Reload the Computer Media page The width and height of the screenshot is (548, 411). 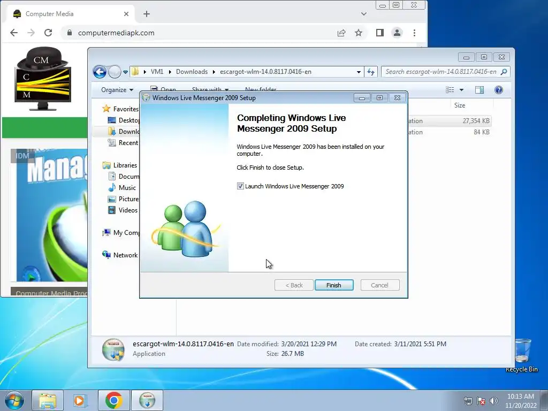48,33
